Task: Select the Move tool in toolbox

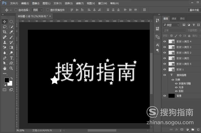Action: coord(5,22)
